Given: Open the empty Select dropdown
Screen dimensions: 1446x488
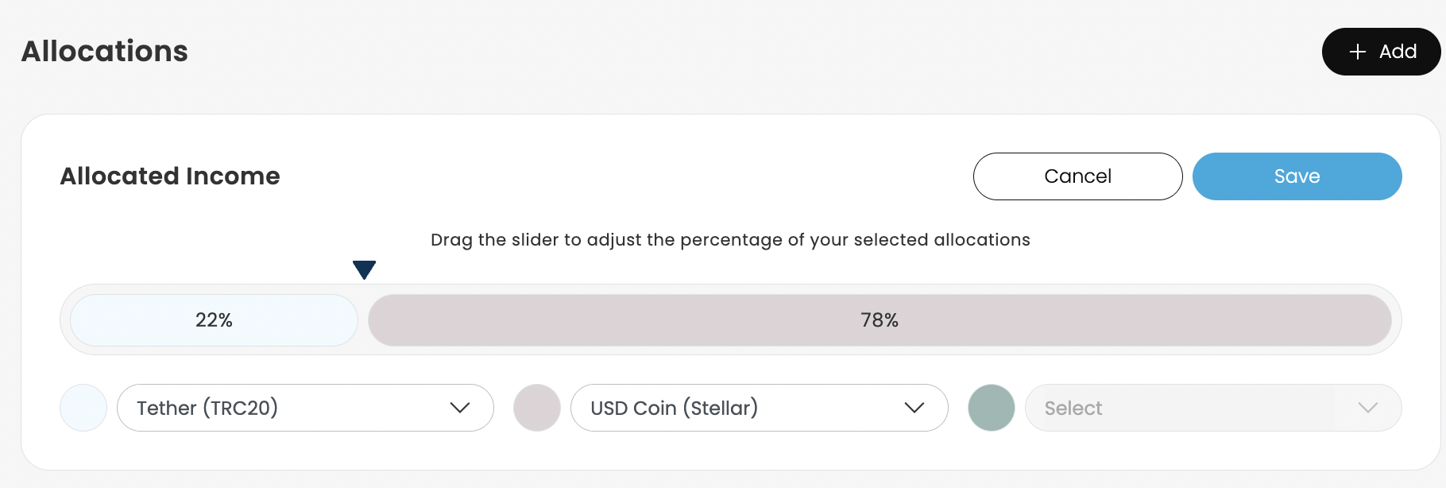Looking at the screenshot, I should pyautogui.click(x=1192, y=408).
